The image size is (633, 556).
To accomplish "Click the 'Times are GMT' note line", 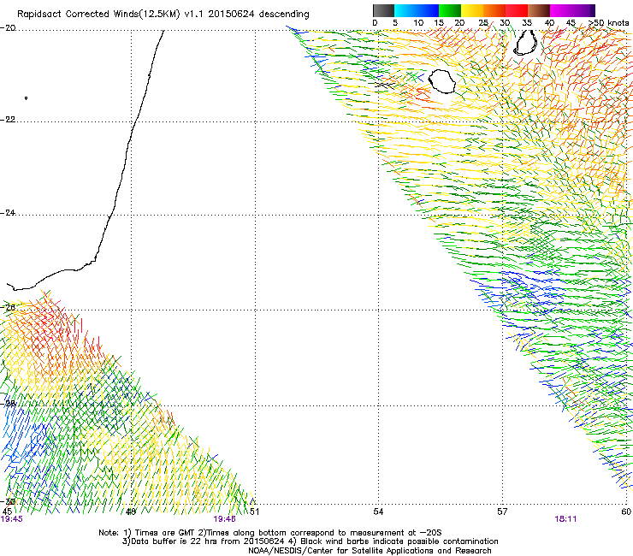I will (x=270, y=533).
